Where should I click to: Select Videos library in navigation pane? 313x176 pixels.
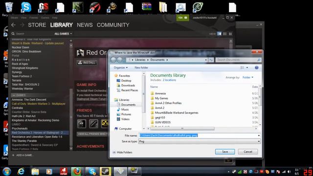click(123, 119)
